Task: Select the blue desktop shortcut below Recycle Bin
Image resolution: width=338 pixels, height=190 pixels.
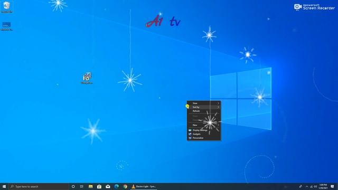Action: point(6,26)
